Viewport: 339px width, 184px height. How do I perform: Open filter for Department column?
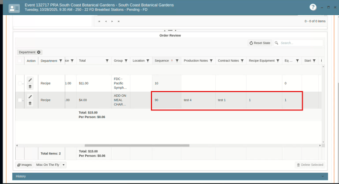point(61,61)
